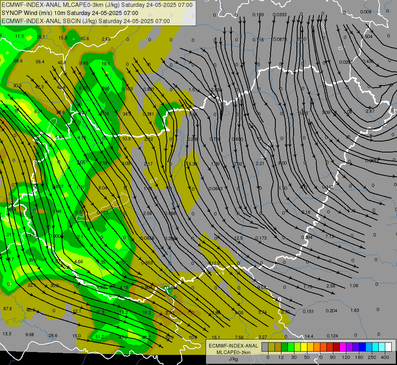Click the grid value '26.6'
The width and height of the screenshot is (397, 365).
53,335
